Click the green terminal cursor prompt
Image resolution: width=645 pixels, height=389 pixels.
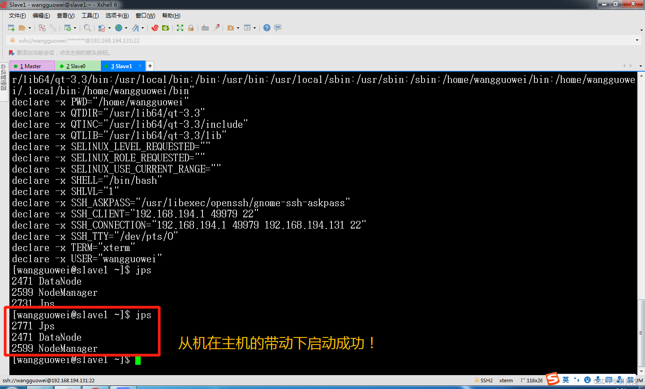[138, 360]
